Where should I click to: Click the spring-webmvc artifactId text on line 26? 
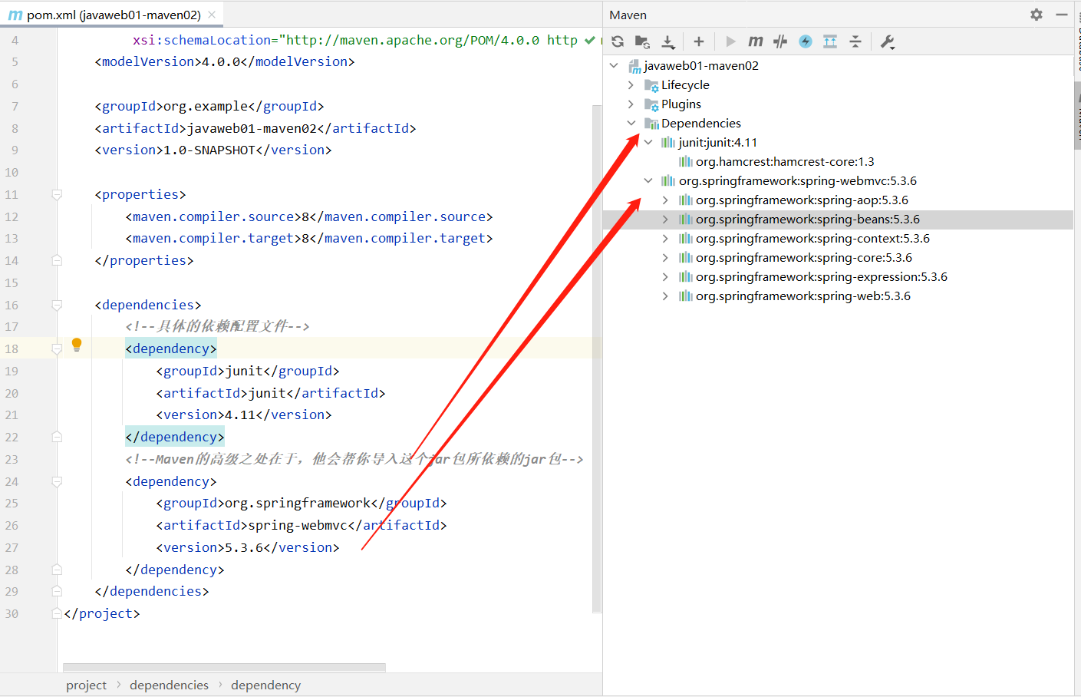pyautogui.click(x=298, y=526)
